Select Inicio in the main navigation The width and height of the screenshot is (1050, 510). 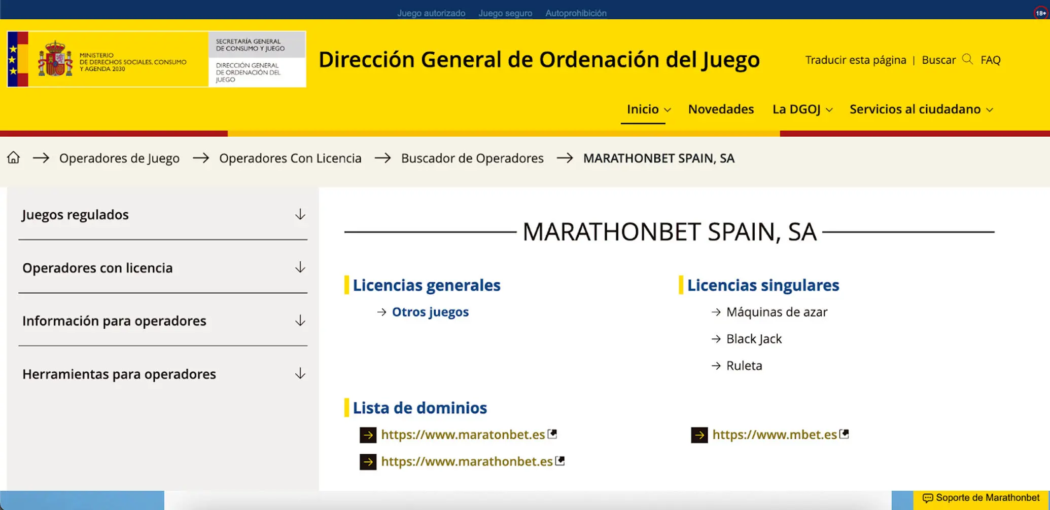click(643, 109)
